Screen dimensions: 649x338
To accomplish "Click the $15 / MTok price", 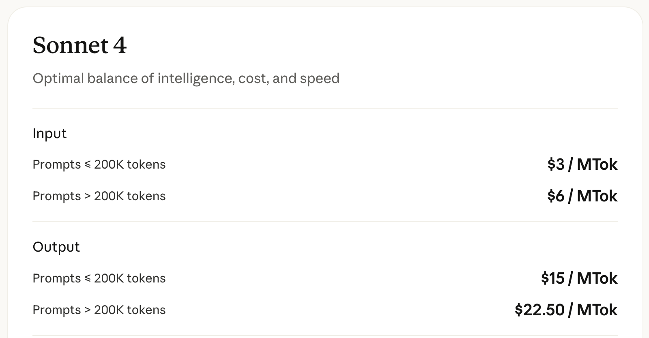I will tap(579, 278).
